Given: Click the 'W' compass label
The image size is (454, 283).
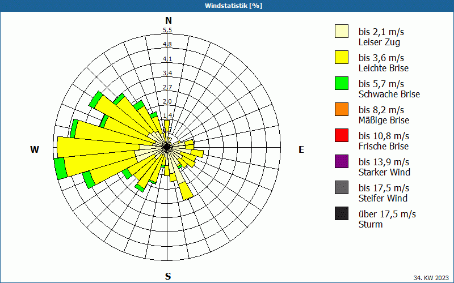Looking at the screenshot, I should [x=35, y=149].
